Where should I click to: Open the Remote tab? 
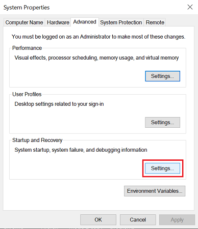coord(155,22)
